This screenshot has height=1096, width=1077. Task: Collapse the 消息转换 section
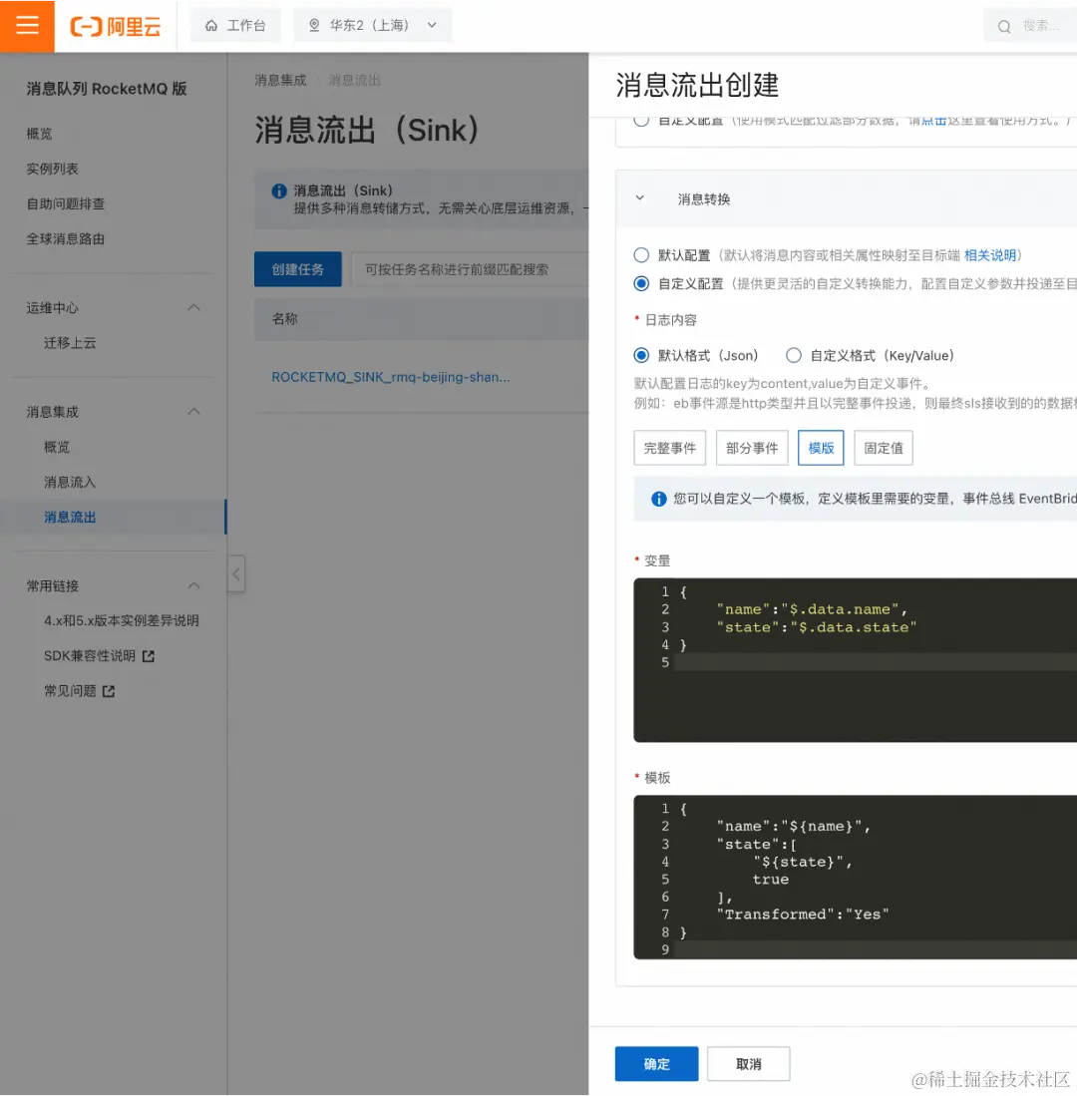[x=640, y=198]
